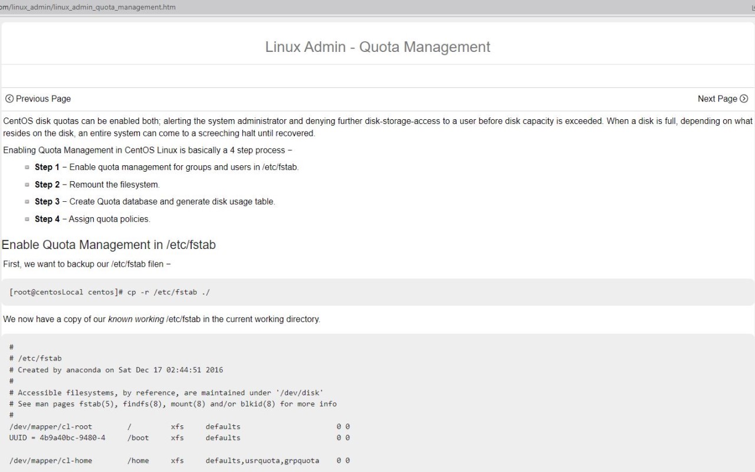Click the URL in the address bar
Screen dimensions: 755x472
click(87, 7)
